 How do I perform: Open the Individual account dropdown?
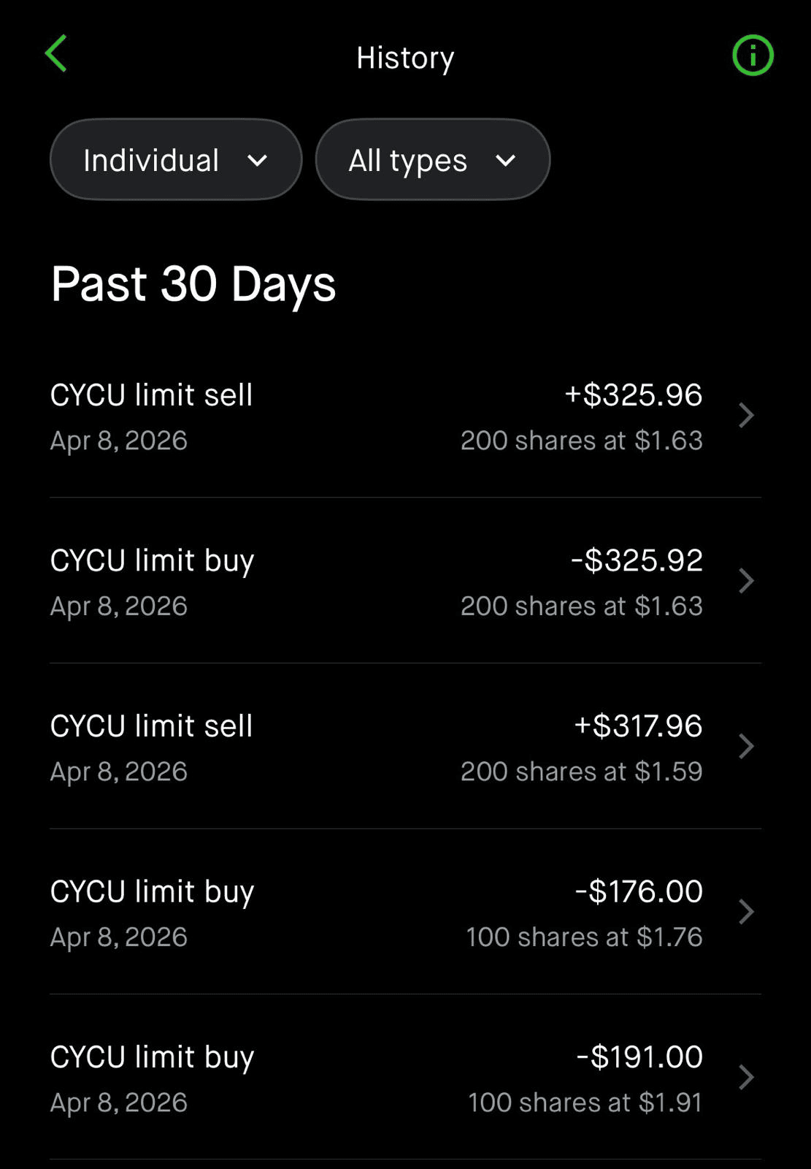[175, 160]
